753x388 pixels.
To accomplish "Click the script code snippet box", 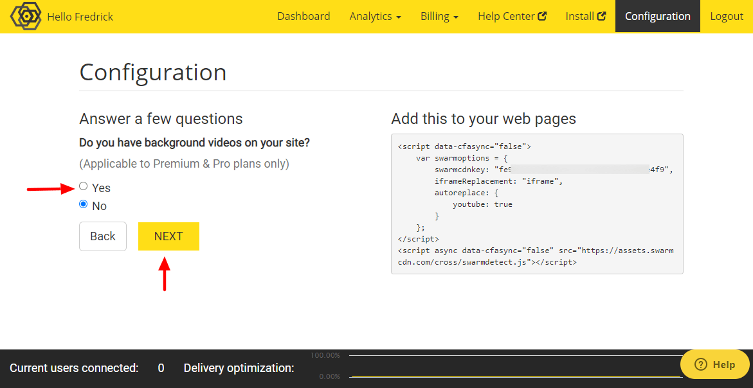I will coord(537,204).
